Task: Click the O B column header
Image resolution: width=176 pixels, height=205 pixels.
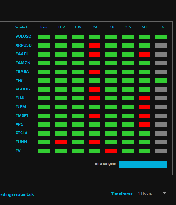Action: click(x=111, y=27)
